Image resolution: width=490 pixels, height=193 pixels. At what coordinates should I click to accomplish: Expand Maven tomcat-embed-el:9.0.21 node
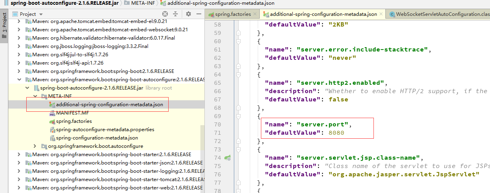(x=19, y=21)
